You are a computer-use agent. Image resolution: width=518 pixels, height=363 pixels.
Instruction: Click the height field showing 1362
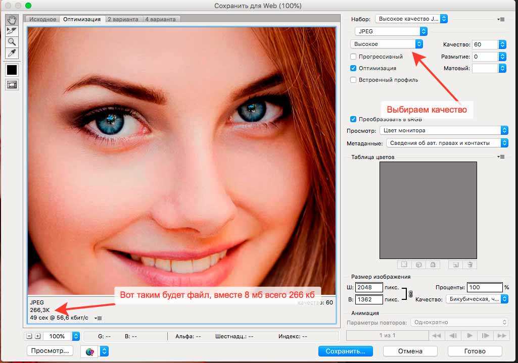[369, 299]
